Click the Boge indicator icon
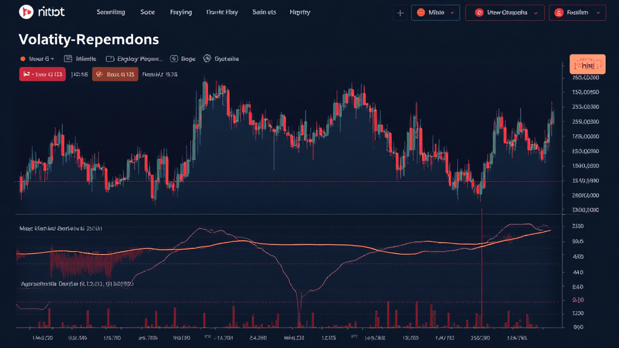 point(175,58)
